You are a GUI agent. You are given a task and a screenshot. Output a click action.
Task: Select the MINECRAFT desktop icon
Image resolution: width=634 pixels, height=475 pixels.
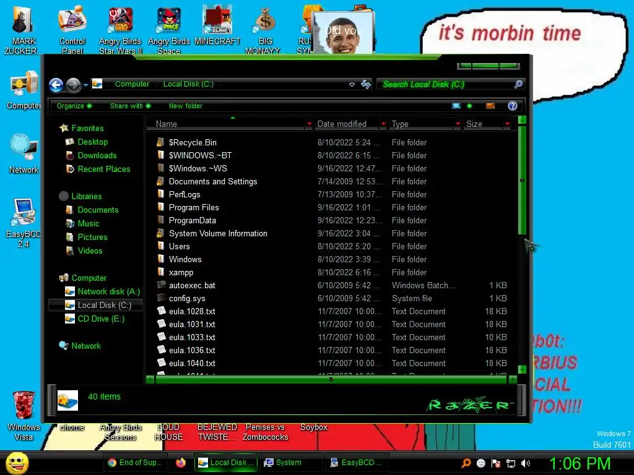coord(217,25)
